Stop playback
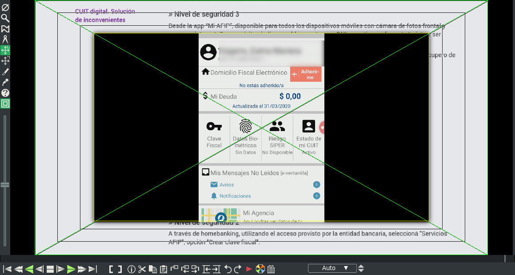The image size is (515, 275). pyautogui.click(x=50, y=269)
